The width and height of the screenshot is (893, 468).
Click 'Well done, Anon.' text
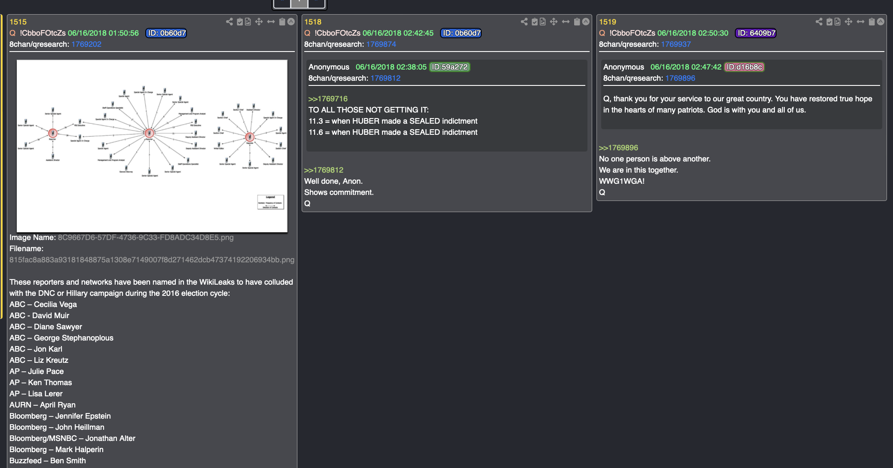(x=333, y=181)
